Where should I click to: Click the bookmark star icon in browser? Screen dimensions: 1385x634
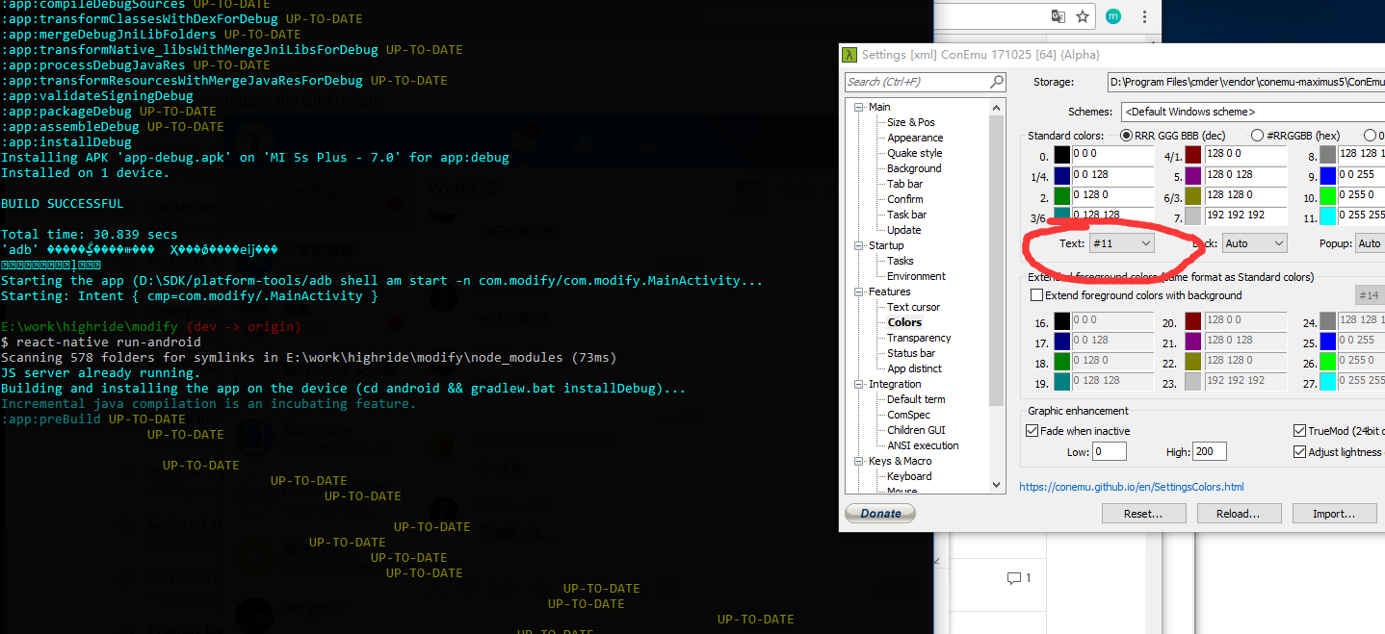[x=1083, y=16]
